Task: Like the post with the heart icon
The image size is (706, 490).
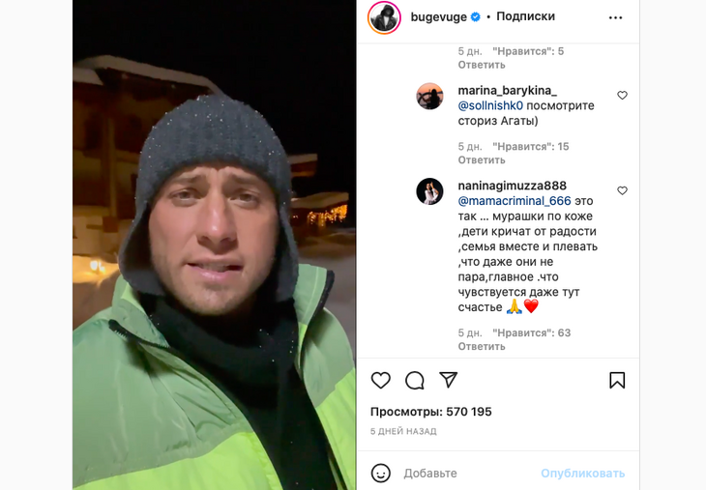Action: pyautogui.click(x=380, y=380)
